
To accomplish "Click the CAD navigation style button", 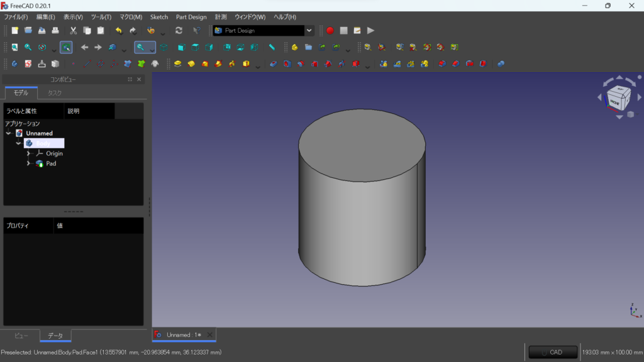I will pyautogui.click(x=553, y=352).
